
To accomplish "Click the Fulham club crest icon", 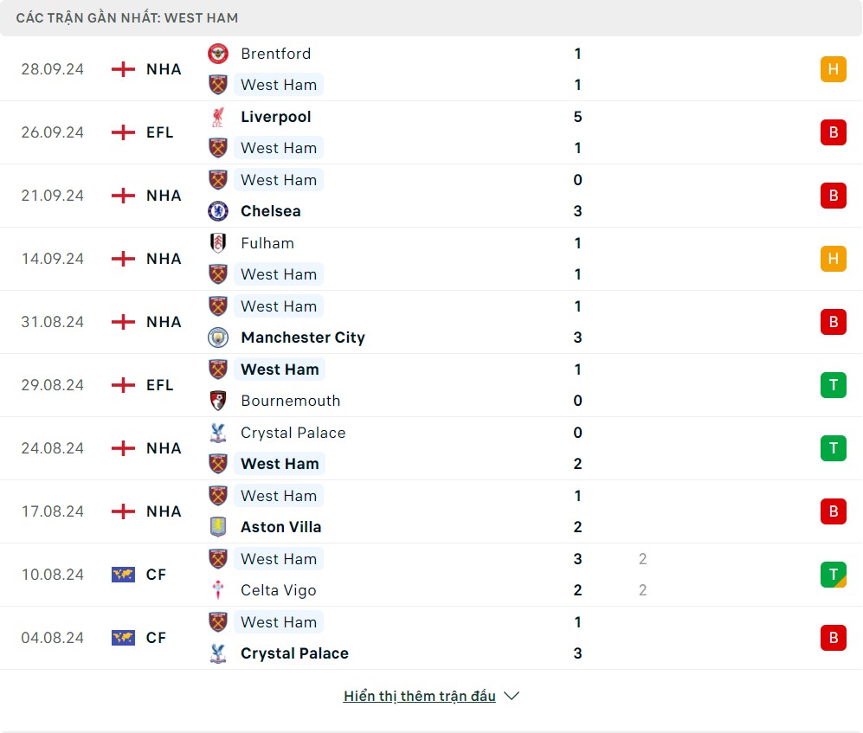I will 218,243.
